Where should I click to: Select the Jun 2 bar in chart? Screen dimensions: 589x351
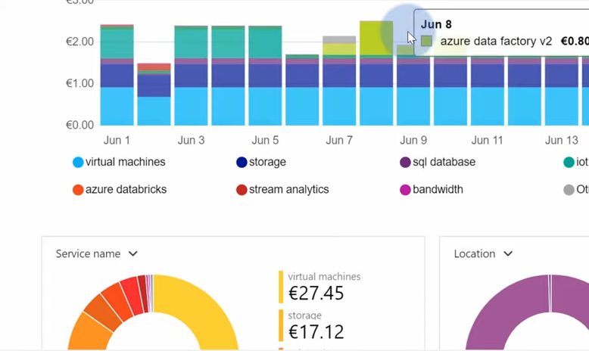click(x=154, y=95)
